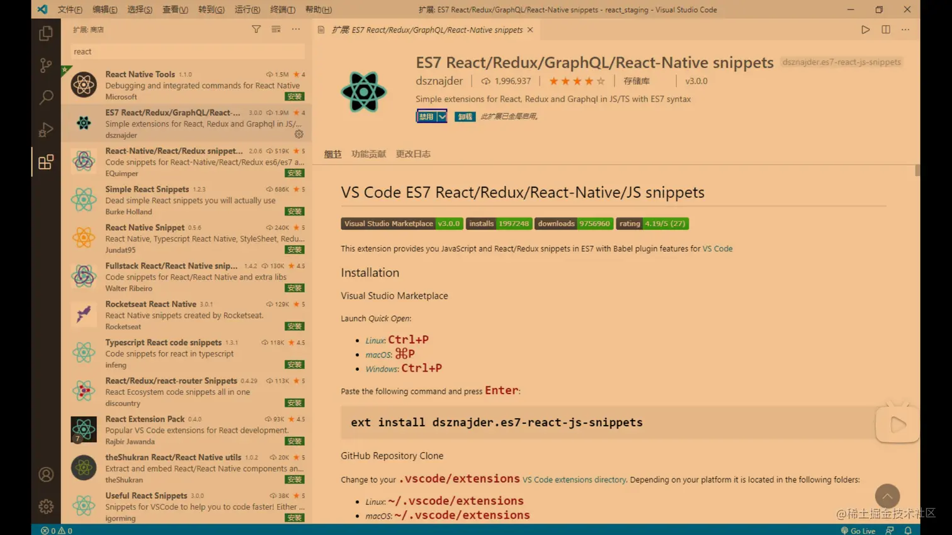
Task: Start Go Live server from status bar
Action: 858,531
